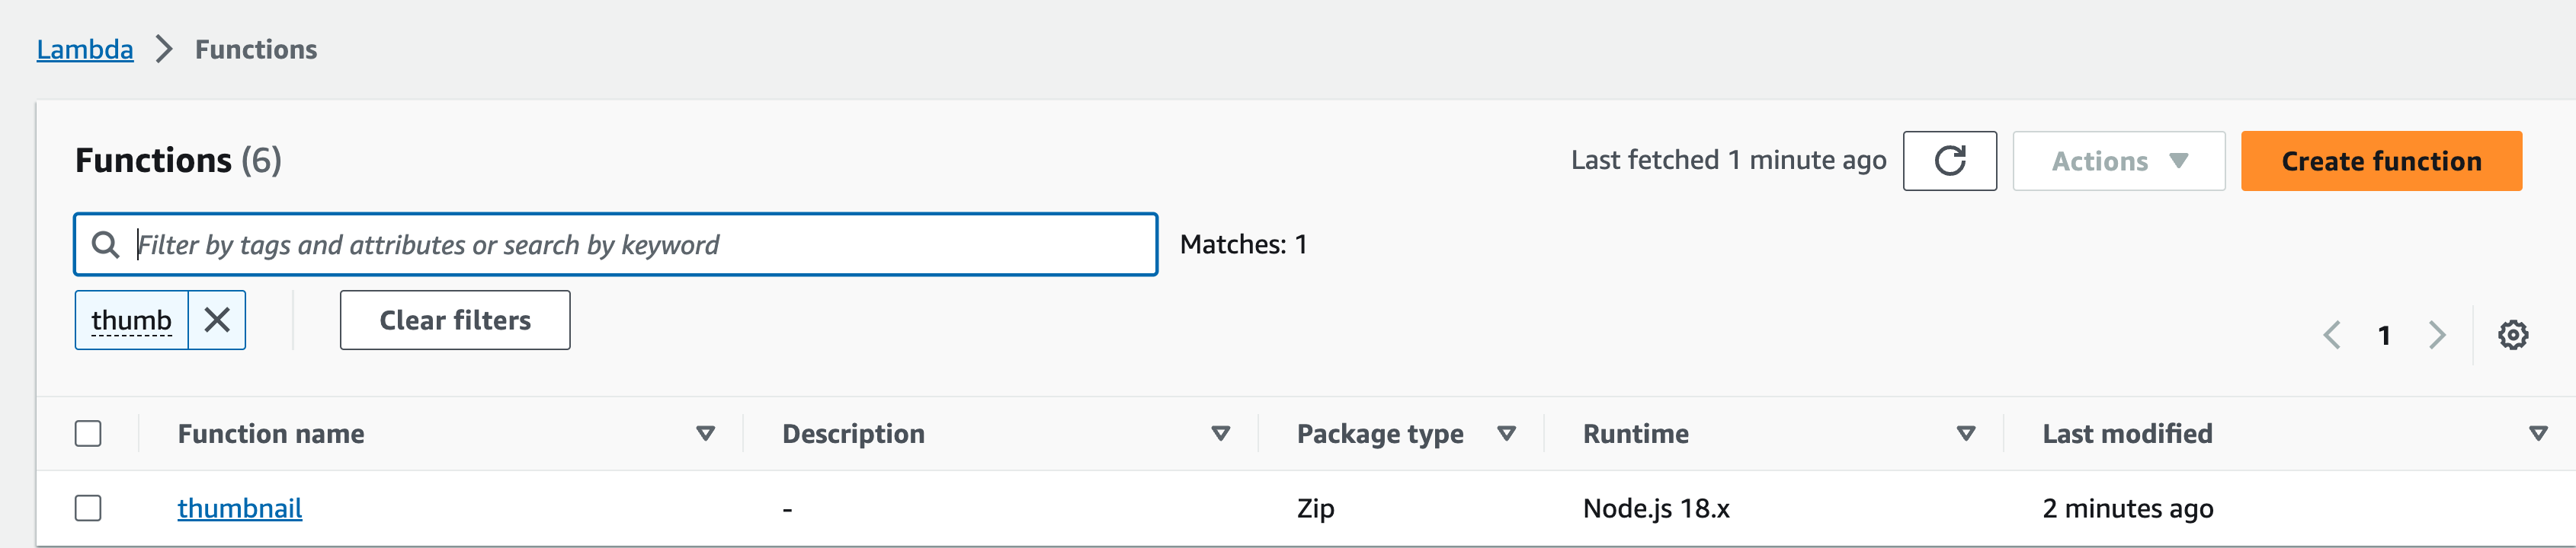Select all functions with the header checkbox
Screen dimensions: 2576x548
[x=90, y=432]
